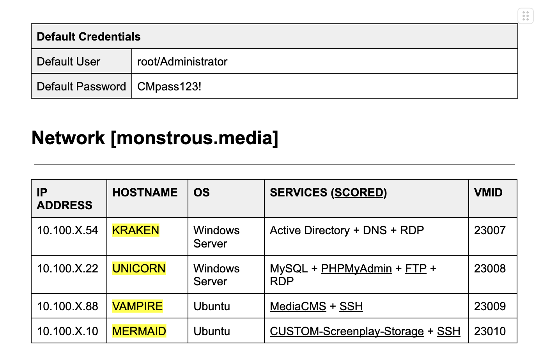The height and width of the screenshot is (357, 542).
Task: Click the SSH link in MERMAID row
Action: point(448,331)
